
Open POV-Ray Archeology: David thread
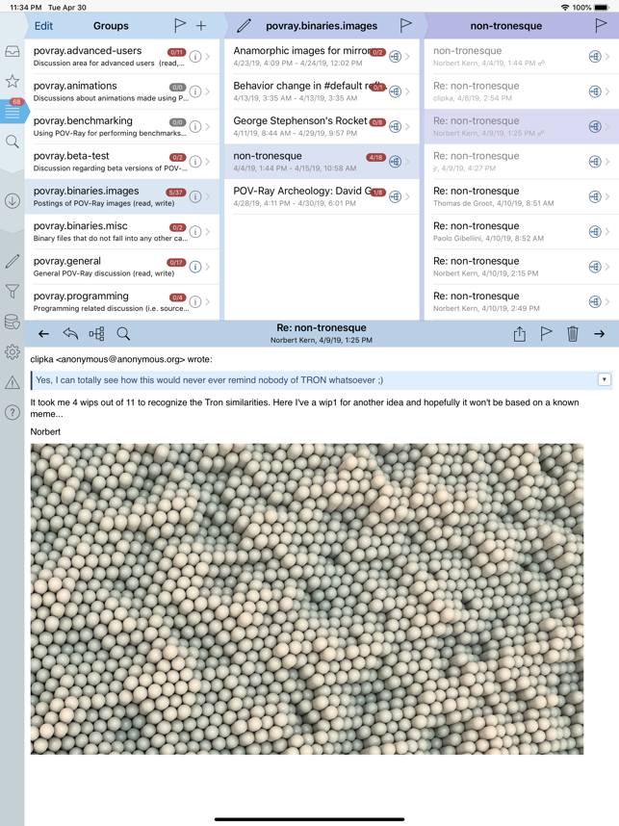[322, 196]
